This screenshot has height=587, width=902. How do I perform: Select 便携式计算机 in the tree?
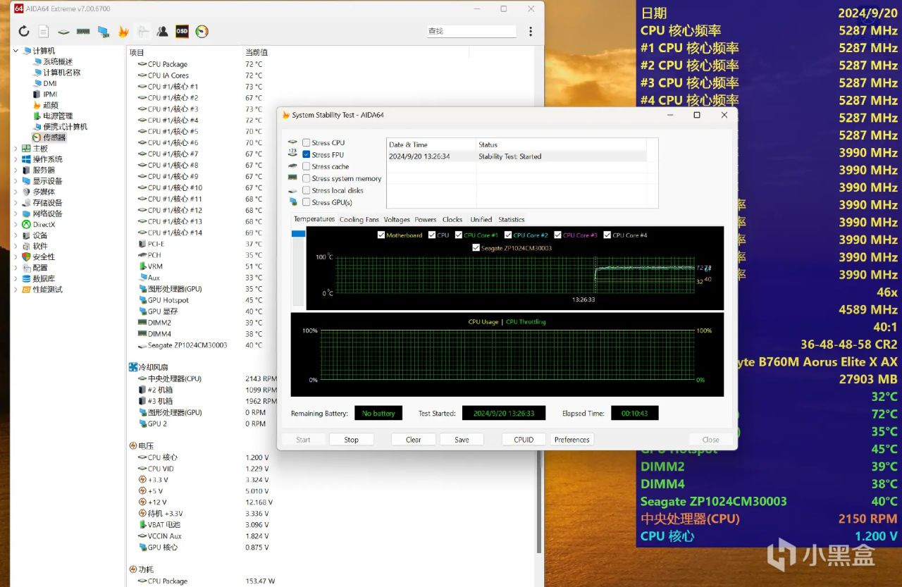pyautogui.click(x=65, y=127)
